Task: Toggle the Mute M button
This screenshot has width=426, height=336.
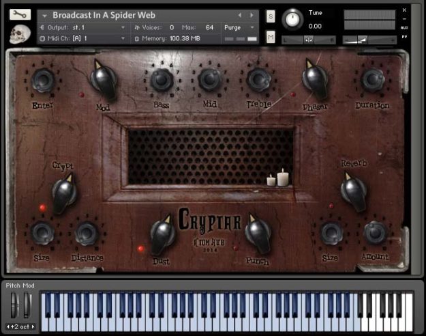Action: (271, 37)
